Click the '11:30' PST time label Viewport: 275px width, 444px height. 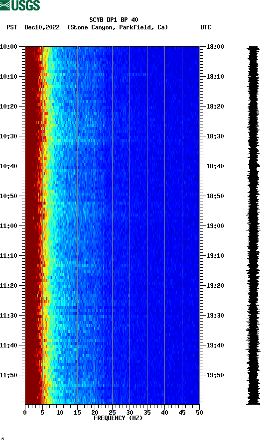(8, 316)
